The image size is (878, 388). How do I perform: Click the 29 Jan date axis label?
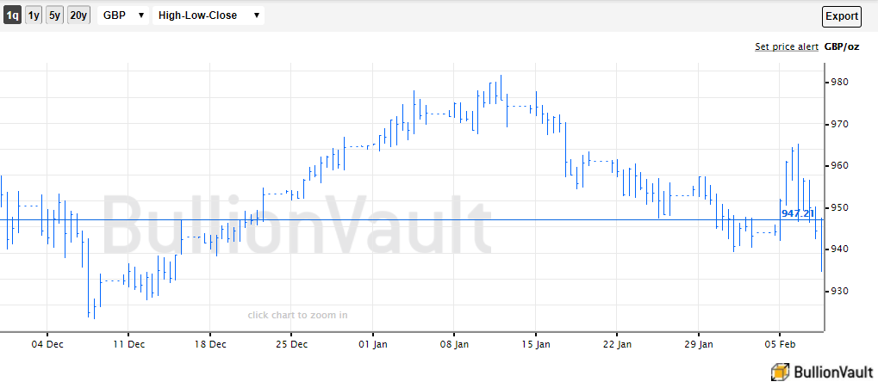pos(698,344)
